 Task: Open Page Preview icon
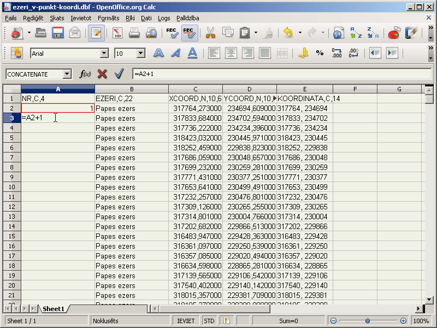[x=151, y=33]
